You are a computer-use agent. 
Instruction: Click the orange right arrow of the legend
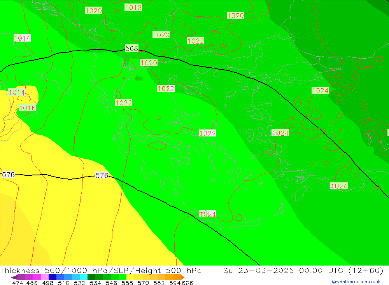(x=183, y=277)
